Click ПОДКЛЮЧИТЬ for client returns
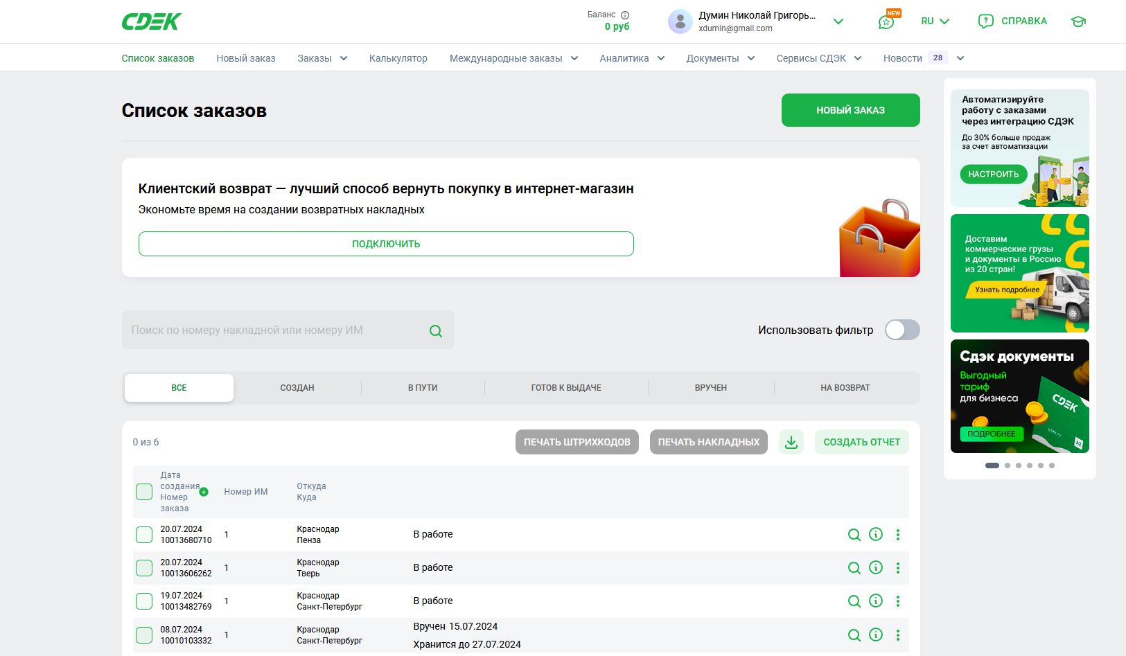Viewport: 1126px width, 656px height. [386, 244]
